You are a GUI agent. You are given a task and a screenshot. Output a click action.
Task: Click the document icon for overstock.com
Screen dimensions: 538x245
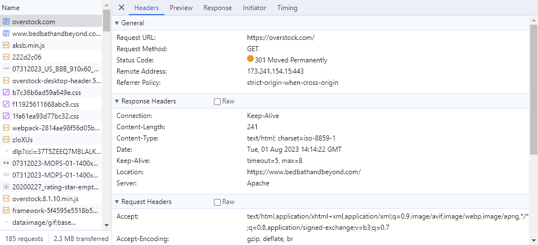tap(6, 21)
